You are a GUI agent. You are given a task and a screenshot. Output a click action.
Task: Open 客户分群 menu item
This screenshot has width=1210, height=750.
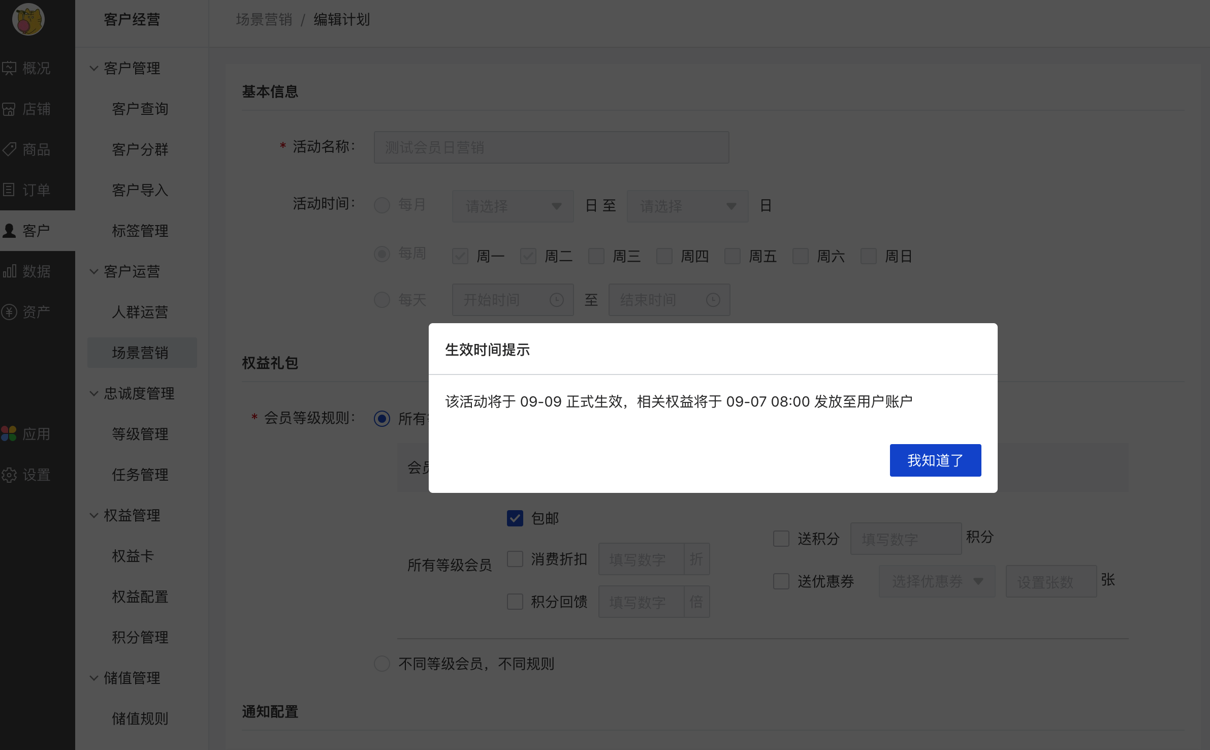click(x=140, y=149)
